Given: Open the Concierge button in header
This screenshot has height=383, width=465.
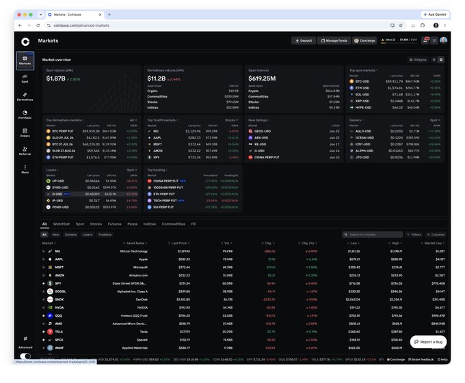Looking at the screenshot, I should pos(364,40).
